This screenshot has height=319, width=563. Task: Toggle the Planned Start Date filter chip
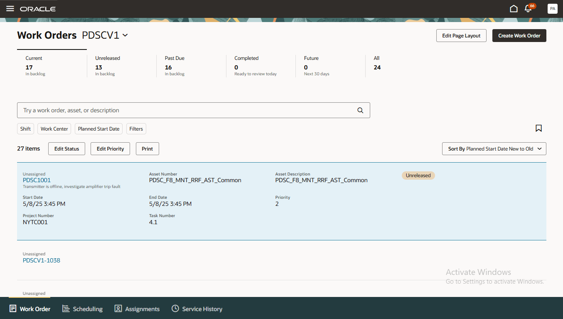point(98,129)
